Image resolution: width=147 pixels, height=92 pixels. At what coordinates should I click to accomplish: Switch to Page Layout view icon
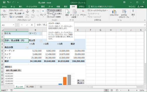tap(112, 90)
